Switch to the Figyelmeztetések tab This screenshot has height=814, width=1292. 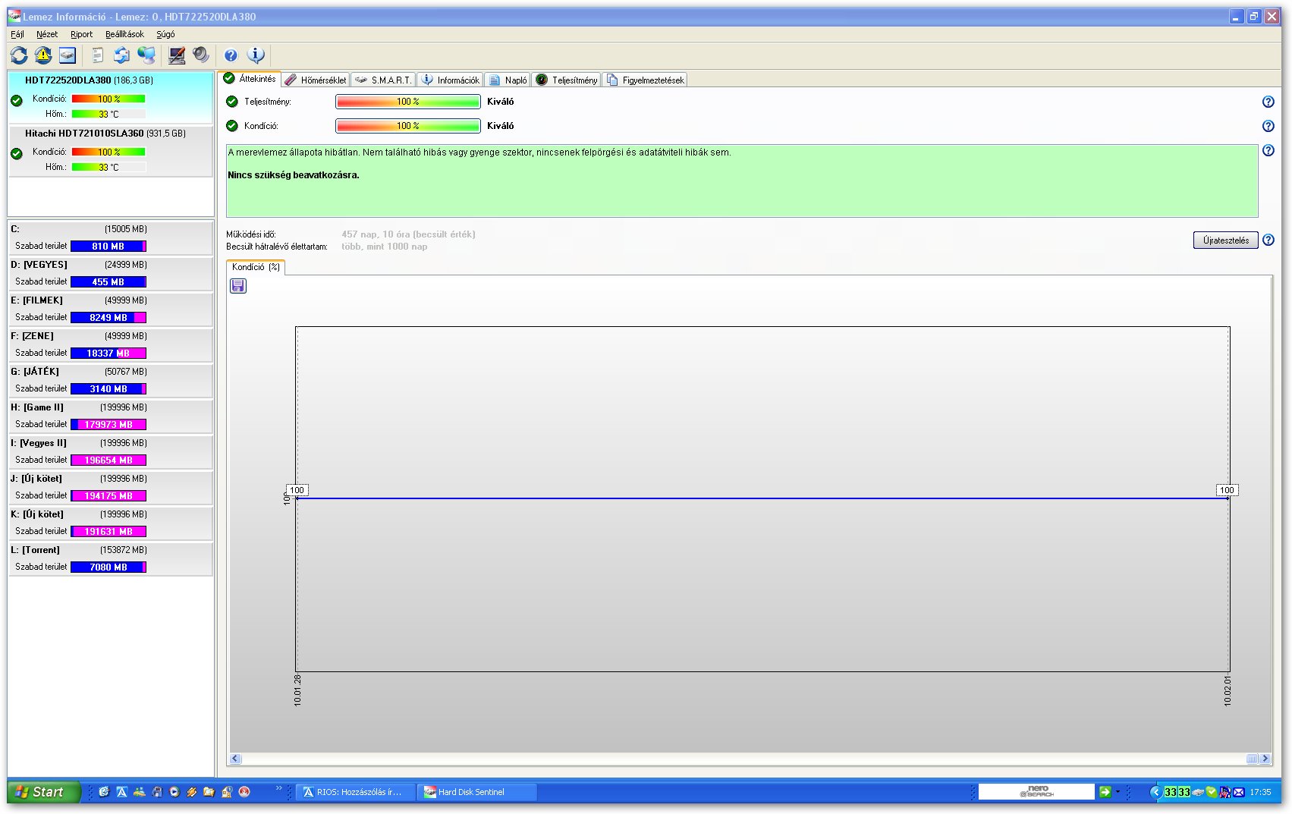pyautogui.click(x=645, y=80)
